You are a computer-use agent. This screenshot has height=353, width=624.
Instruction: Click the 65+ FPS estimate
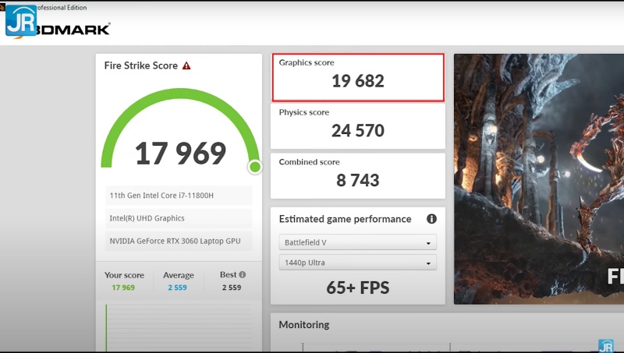(358, 288)
